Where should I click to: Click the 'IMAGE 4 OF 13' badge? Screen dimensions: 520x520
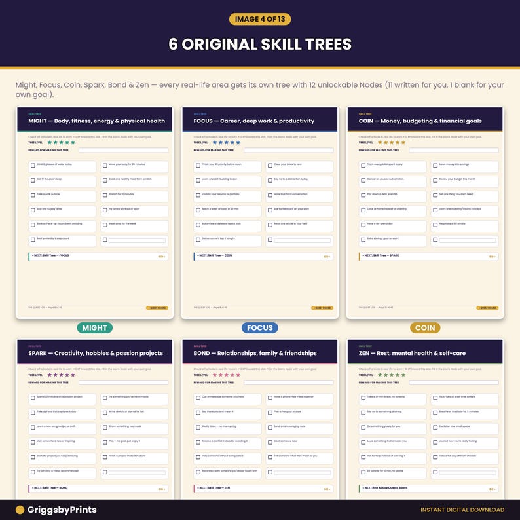(x=260, y=19)
